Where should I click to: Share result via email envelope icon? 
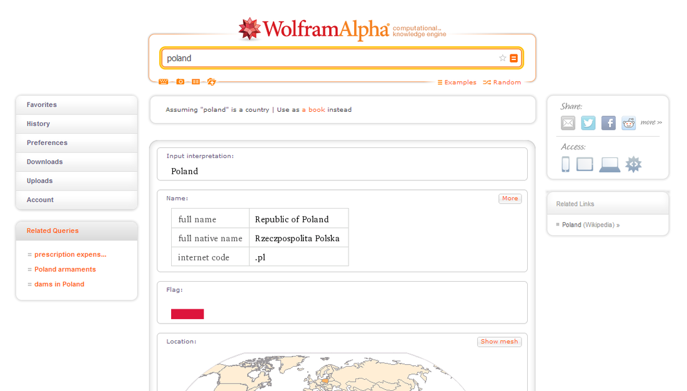568,123
